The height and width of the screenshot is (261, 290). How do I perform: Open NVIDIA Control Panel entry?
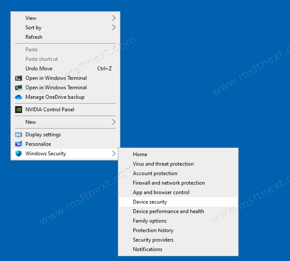pos(65,110)
